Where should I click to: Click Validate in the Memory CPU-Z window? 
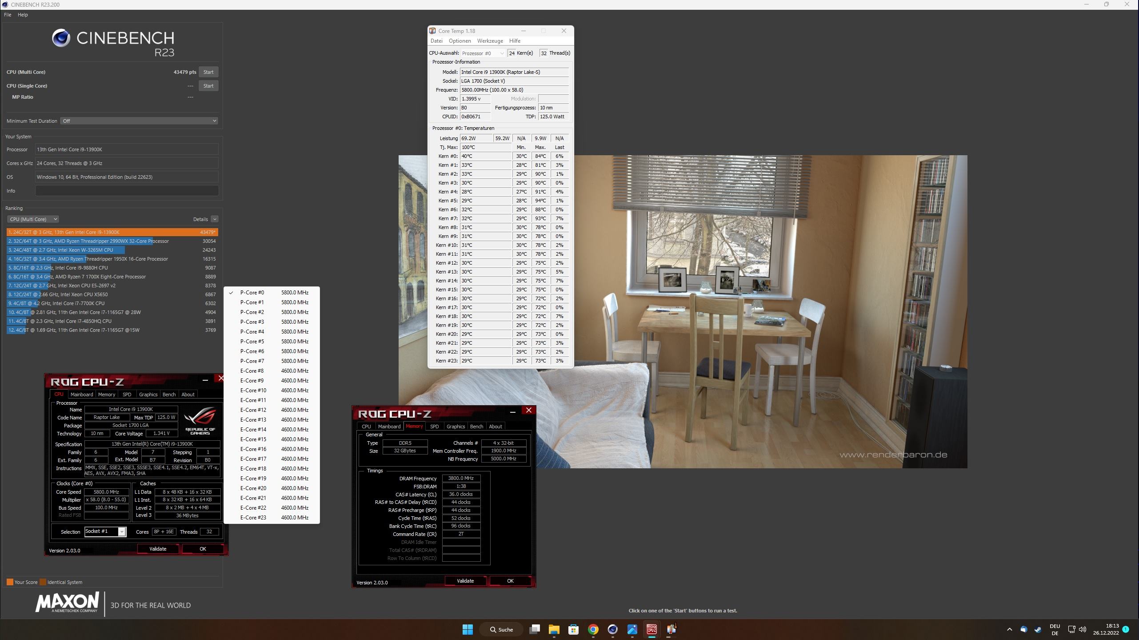click(465, 581)
